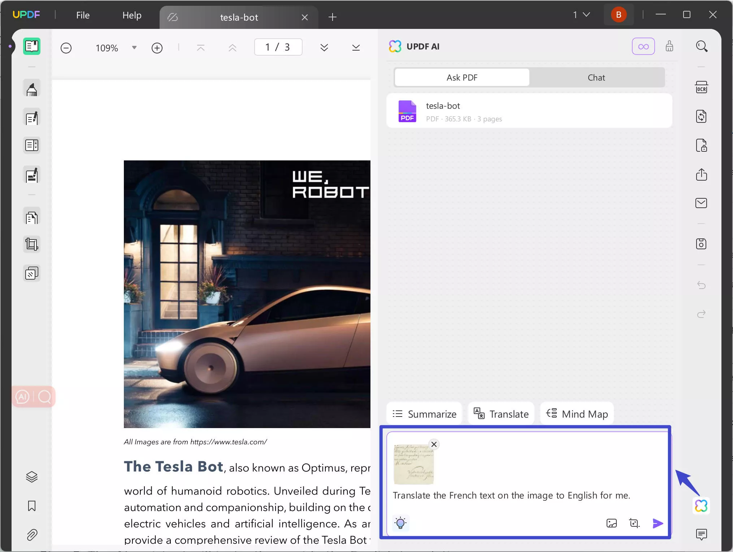Open the window count dropdown chevron
733x552 pixels.
(586, 15)
